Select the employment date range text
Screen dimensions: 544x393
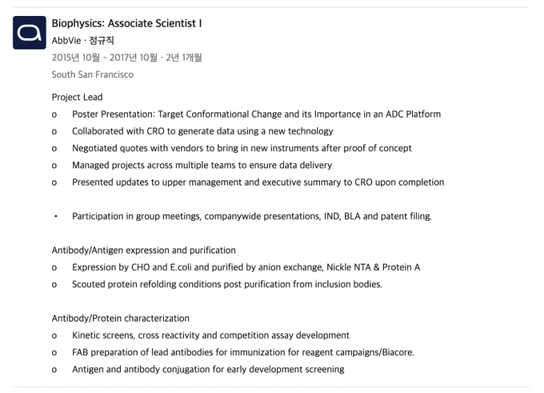pos(126,58)
